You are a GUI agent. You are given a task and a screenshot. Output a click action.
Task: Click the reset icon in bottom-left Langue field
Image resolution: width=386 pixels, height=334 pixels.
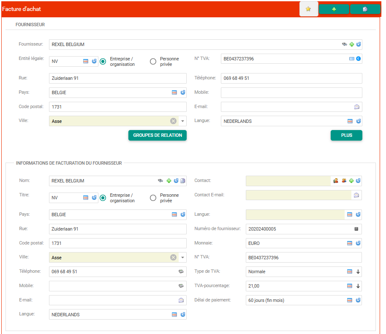tap(183, 314)
